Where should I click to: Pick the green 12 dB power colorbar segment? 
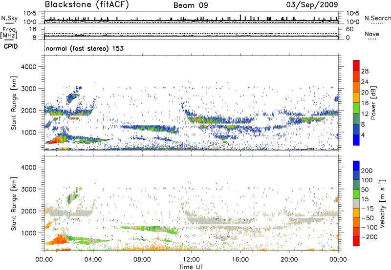tap(356, 108)
